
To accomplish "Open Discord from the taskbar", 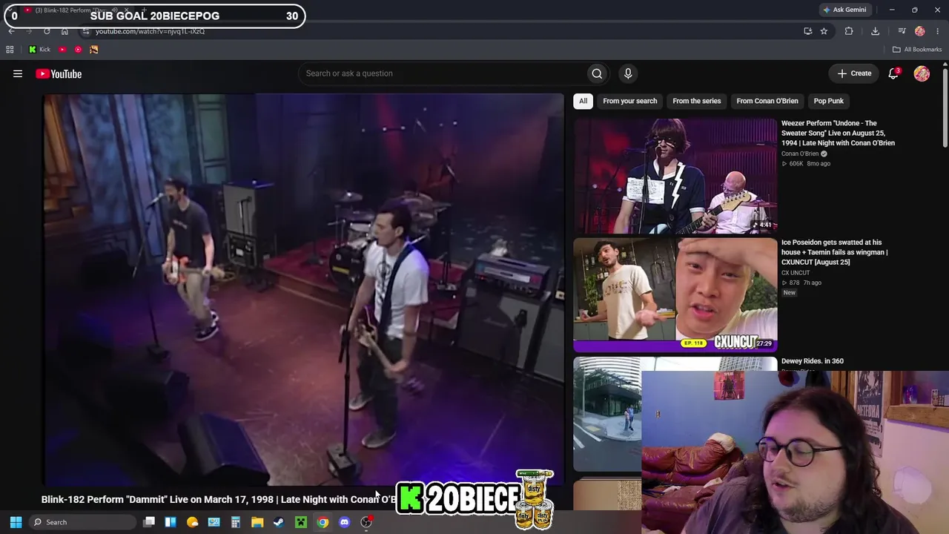I will click(x=344, y=522).
